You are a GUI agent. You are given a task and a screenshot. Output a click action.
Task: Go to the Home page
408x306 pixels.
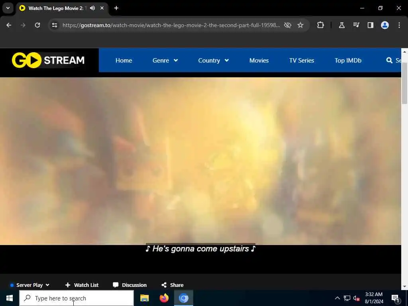click(x=124, y=61)
